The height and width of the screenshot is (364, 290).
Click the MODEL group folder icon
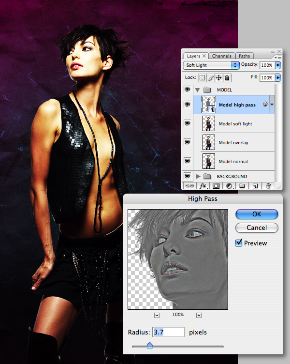tap(207, 90)
